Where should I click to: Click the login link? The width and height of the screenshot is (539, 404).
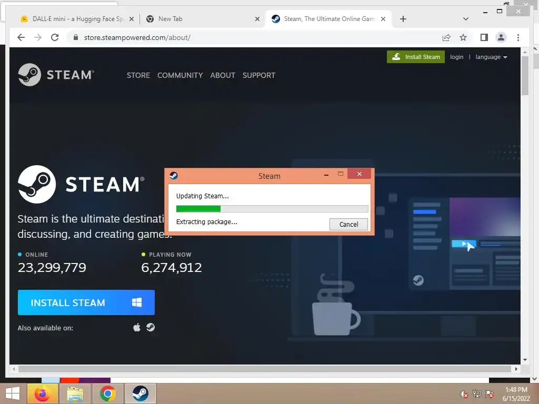click(456, 57)
